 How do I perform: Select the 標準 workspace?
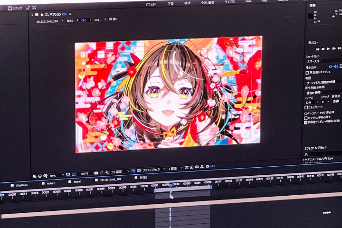coord(187,3)
